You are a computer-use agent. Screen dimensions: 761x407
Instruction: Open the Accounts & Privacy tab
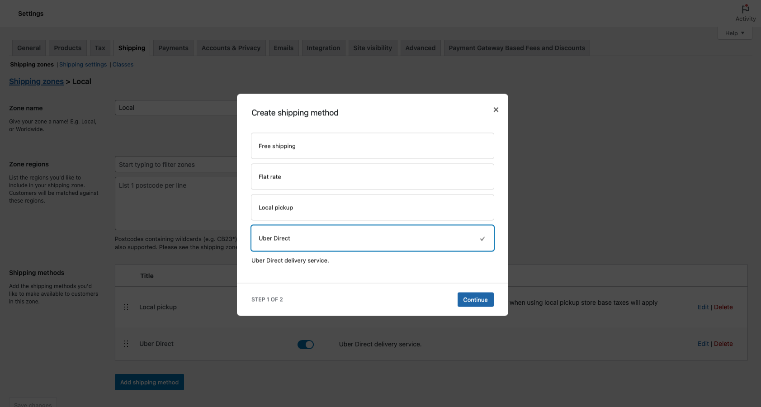(x=231, y=47)
